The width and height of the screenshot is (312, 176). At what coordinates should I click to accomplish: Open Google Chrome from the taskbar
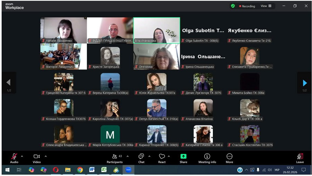coord(80,170)
